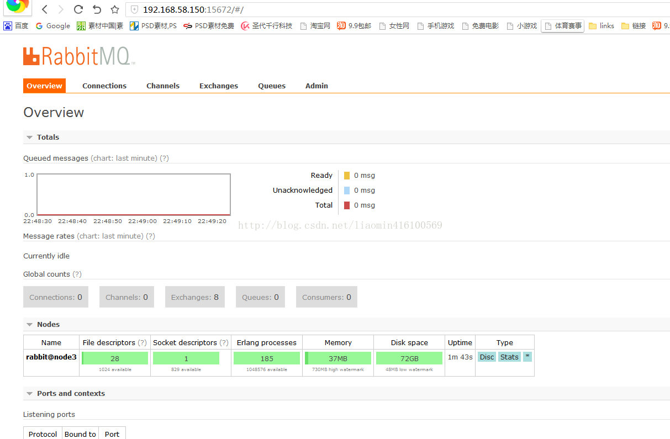
Task: Click help (?) beside Socket descriptors header
Action: [224, 342]
